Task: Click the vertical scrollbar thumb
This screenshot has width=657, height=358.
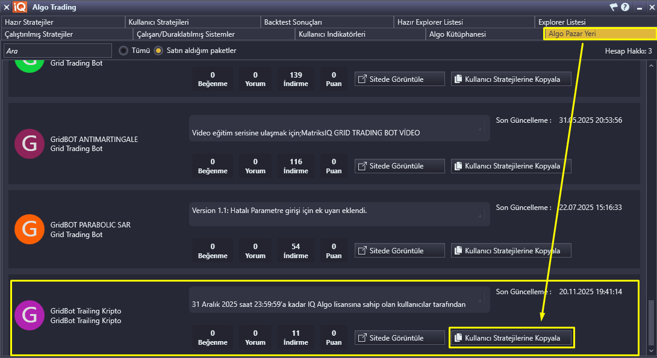Action: pos(651,323)
